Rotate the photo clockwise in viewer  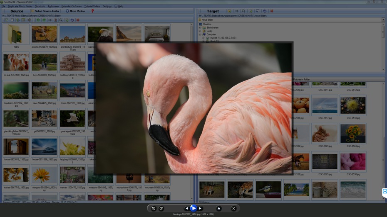161,208
